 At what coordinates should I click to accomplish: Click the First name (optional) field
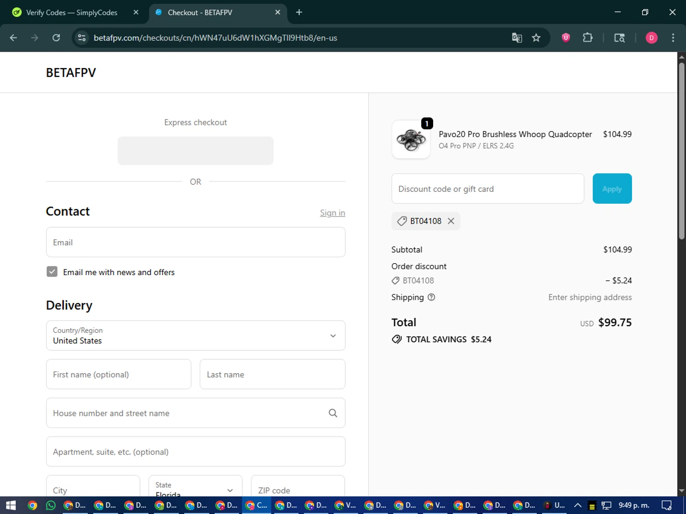pyautogui.click(x=118, y=374)
